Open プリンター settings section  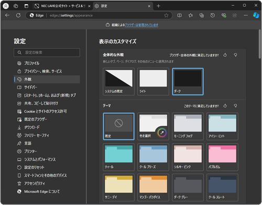(47, 152)
